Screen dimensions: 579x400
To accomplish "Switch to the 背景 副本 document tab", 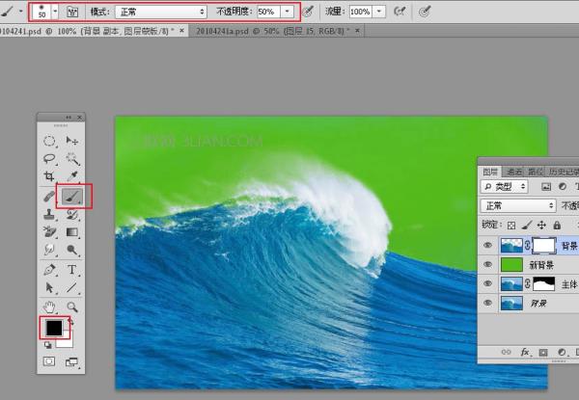I will click(85, 32).
